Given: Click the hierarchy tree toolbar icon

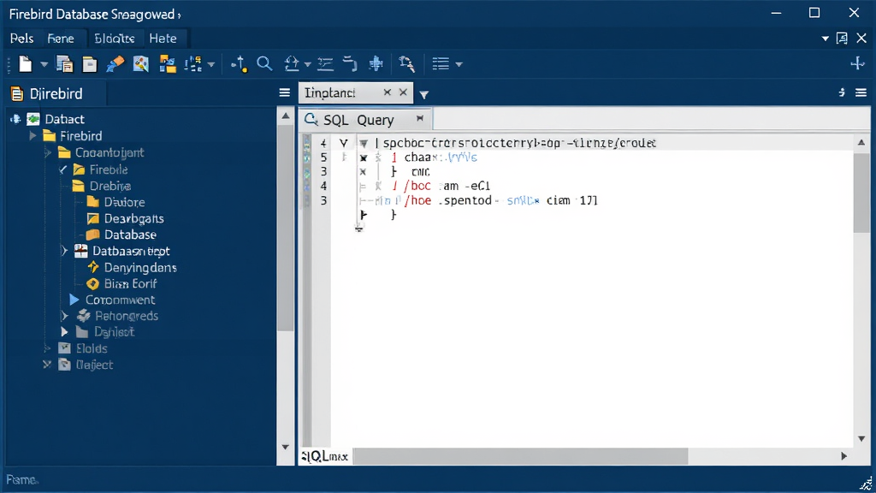Looking at the screenshot, I should [193, 64].
